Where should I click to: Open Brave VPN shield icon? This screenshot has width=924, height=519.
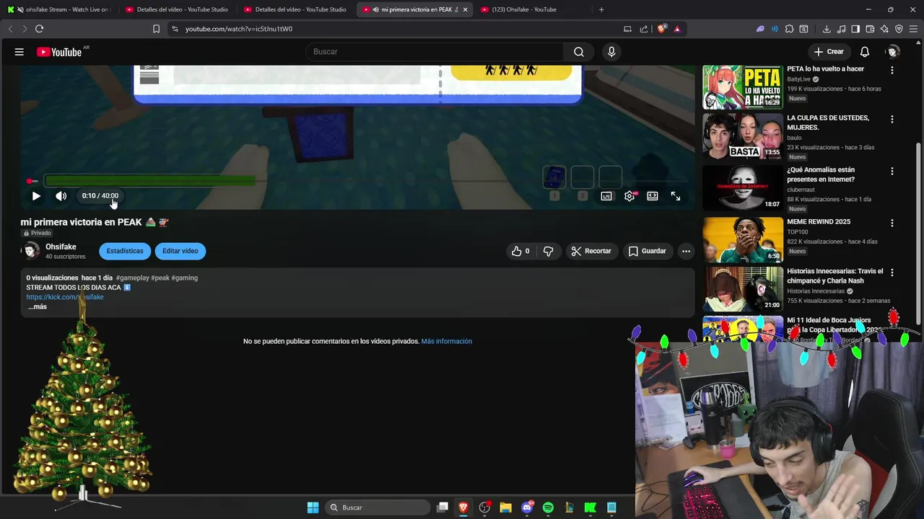[x=899, y=29]
